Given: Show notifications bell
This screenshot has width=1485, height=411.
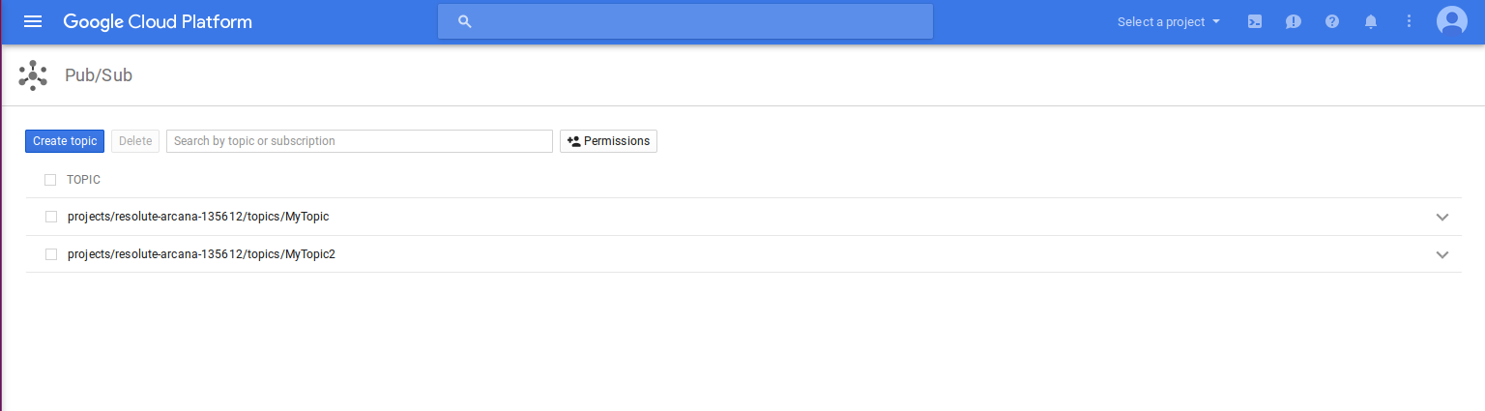Looking at the screenshot, I should (1371, 21).
